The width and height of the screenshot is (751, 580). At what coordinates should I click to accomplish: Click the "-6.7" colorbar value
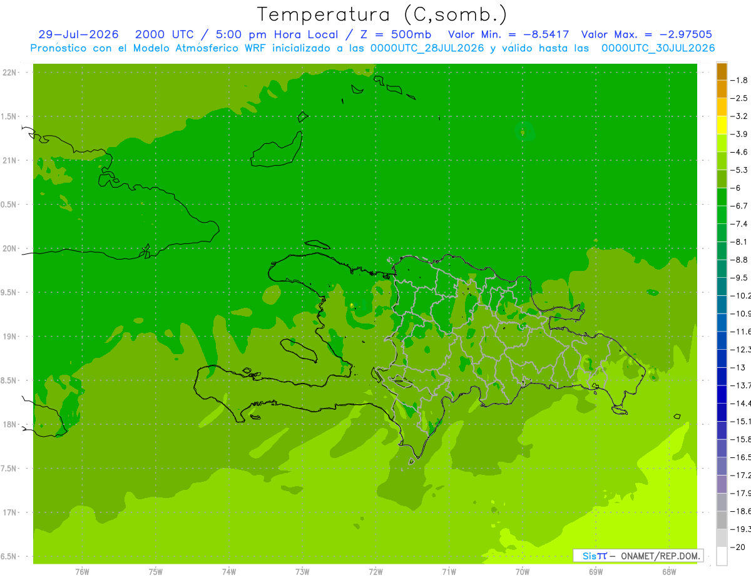740,206
